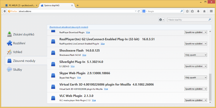Open the gear tools dropdown for add-ons
Image resolution: width=216 pixels, height=108 pixels.
click(x=162, y=20)
